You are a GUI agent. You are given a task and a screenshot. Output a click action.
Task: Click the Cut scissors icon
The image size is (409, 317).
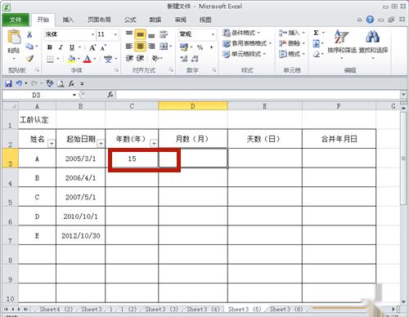point(29,34)
